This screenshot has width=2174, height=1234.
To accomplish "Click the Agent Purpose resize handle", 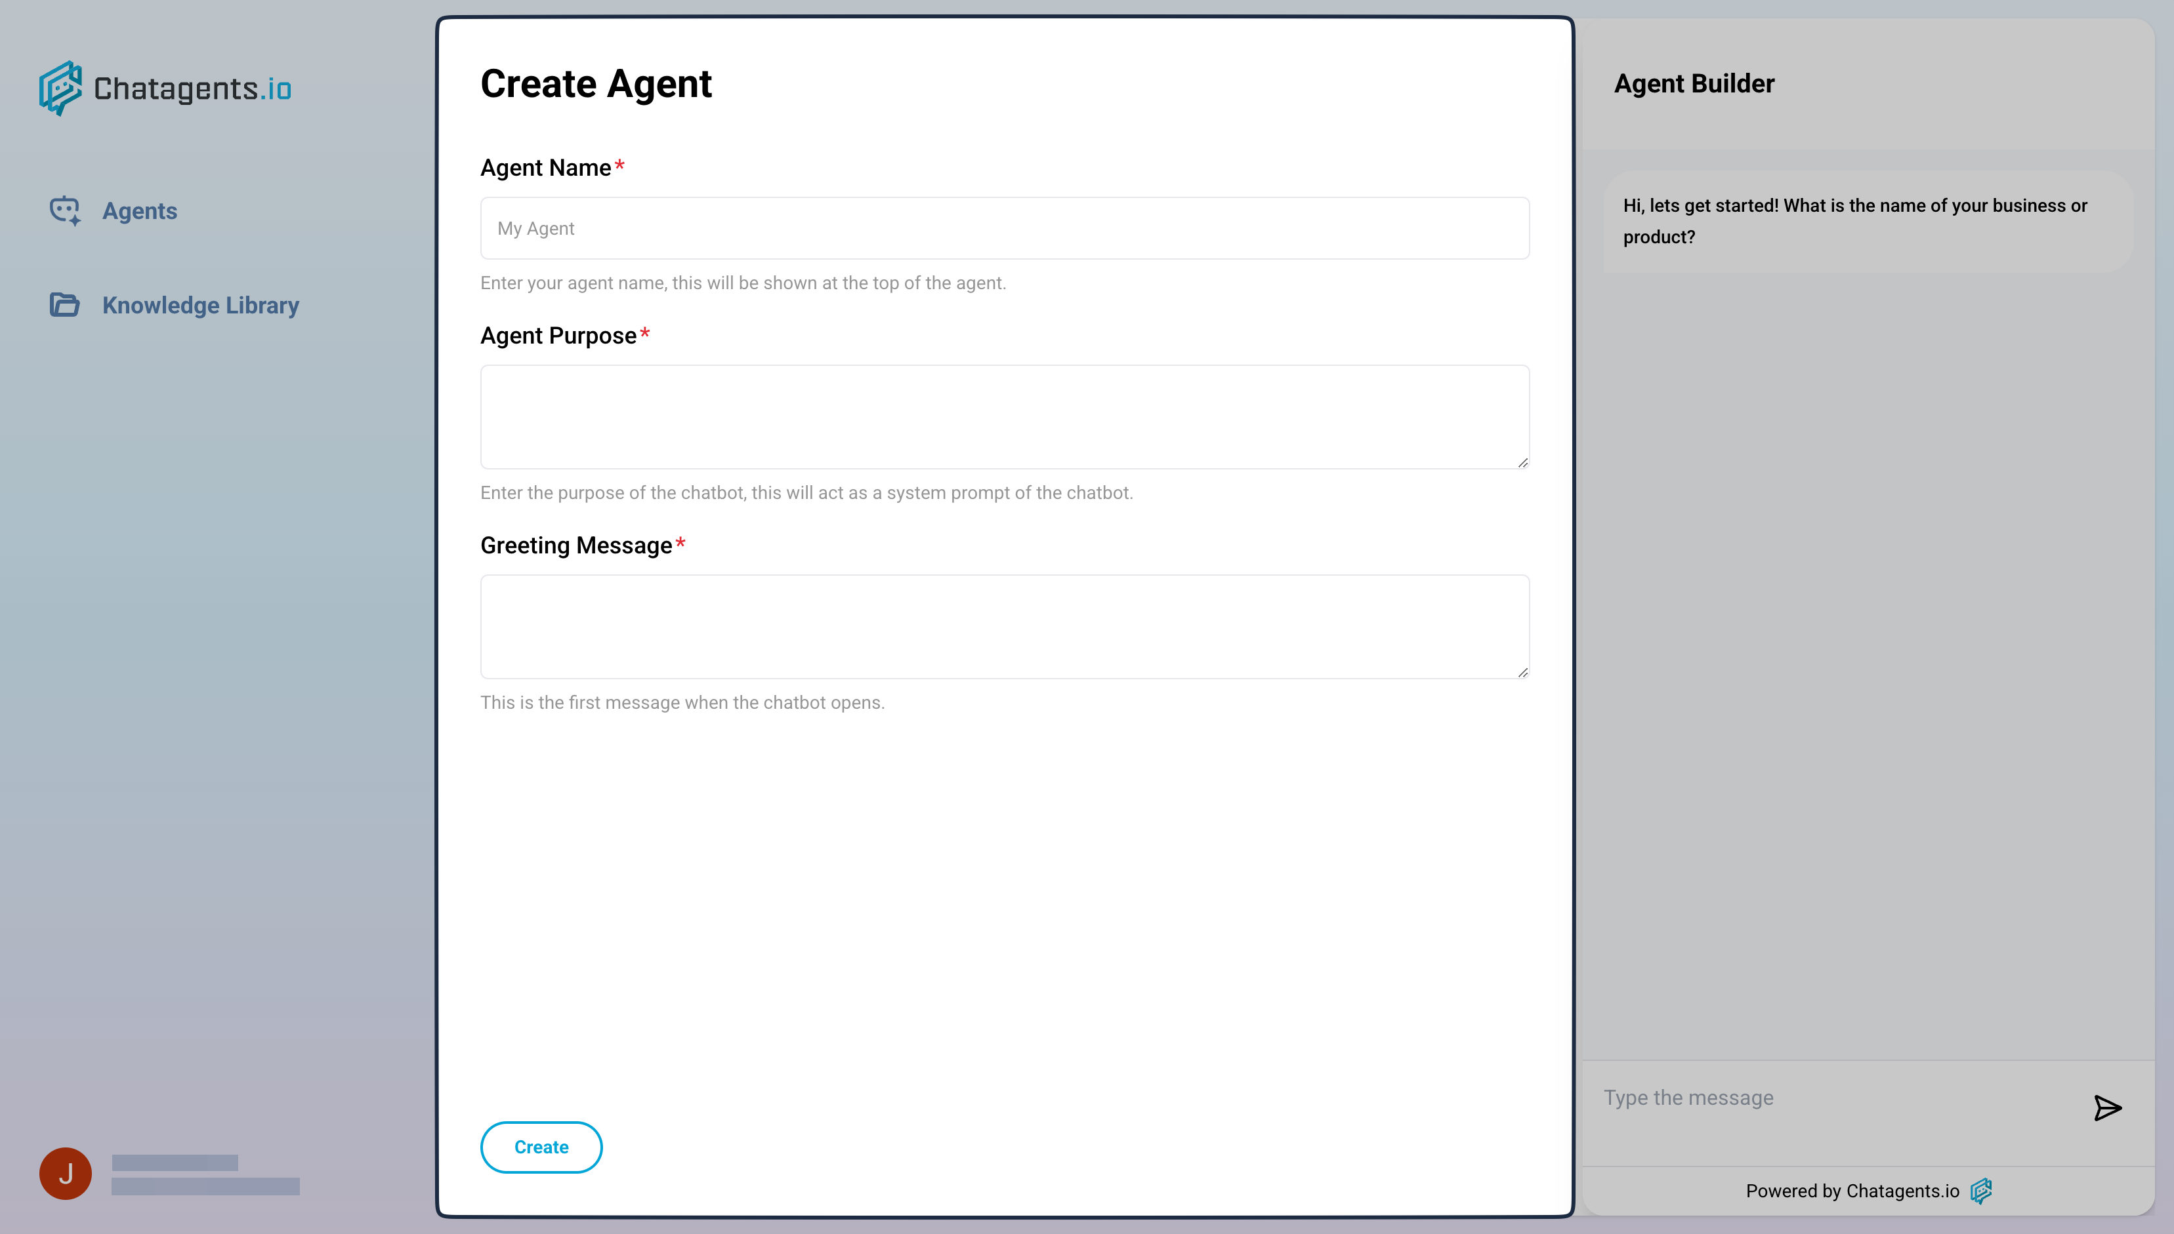I will pyautogui.click(x=1522, y=463).
